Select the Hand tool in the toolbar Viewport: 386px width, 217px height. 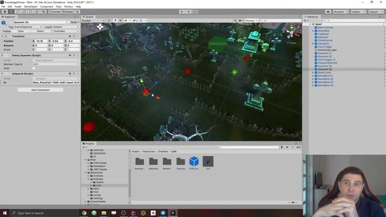(5, 11)
